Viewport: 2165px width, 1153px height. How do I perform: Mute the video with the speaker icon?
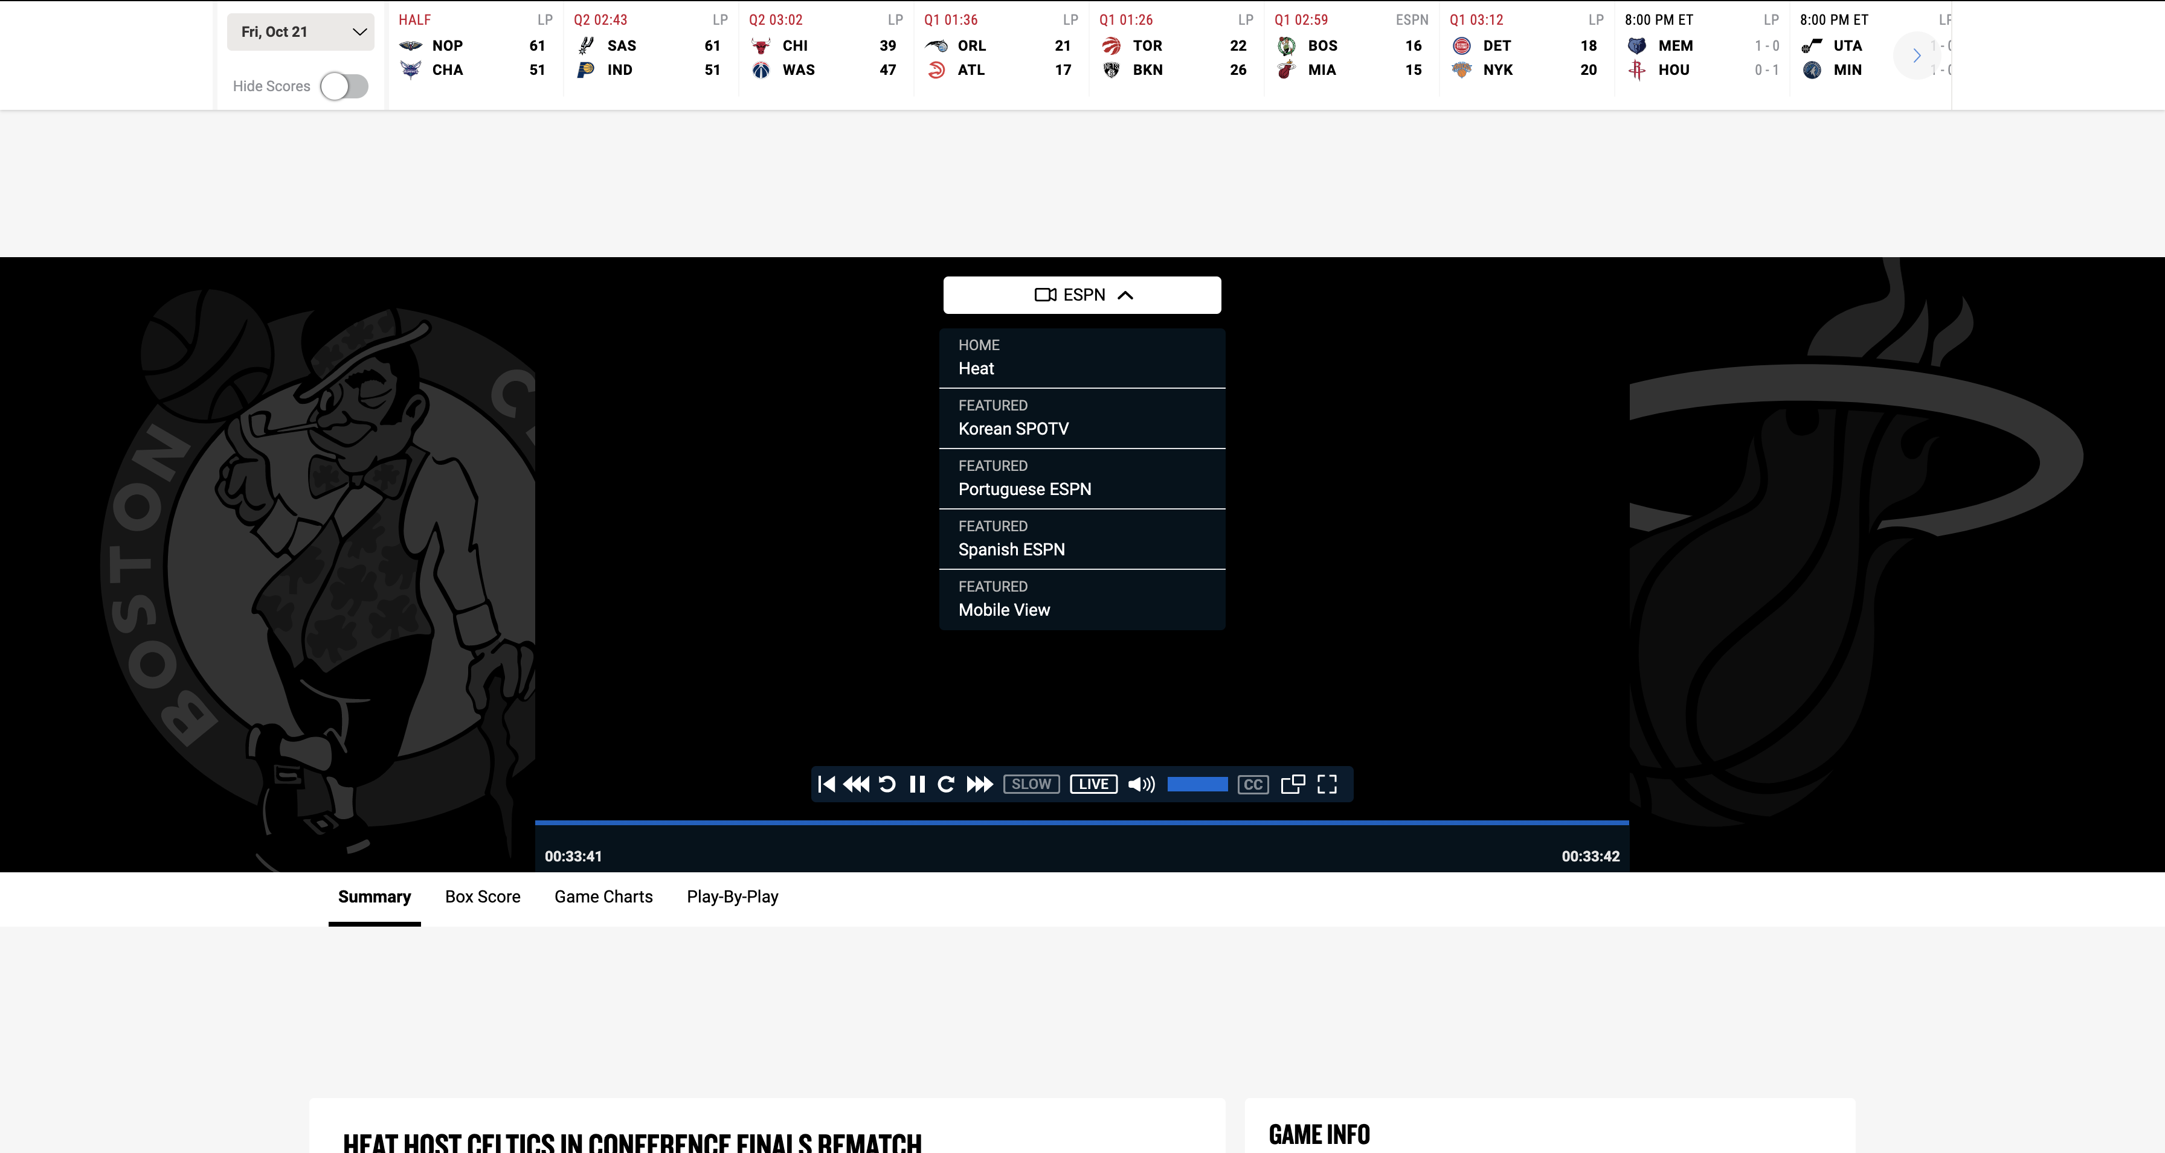coord(1141,784)
